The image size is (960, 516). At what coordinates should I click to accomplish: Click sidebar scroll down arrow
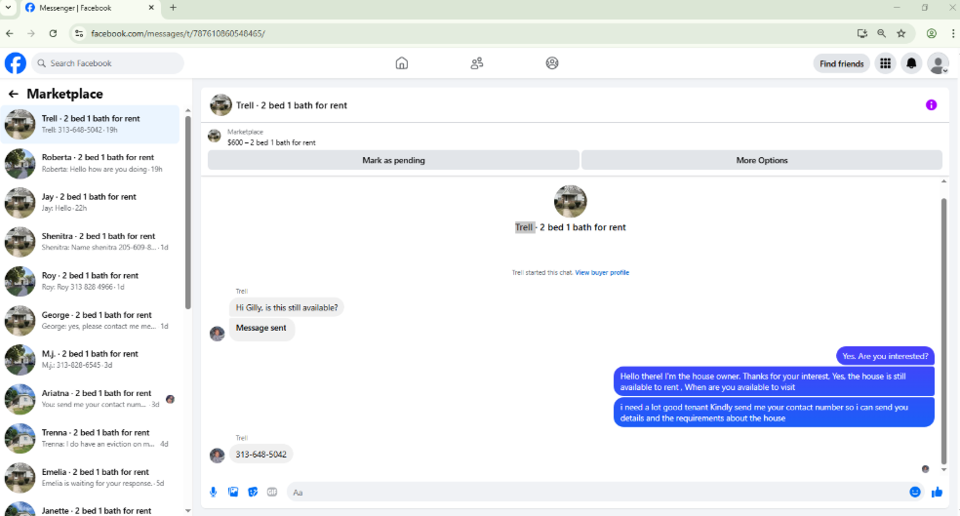point(188,510)
